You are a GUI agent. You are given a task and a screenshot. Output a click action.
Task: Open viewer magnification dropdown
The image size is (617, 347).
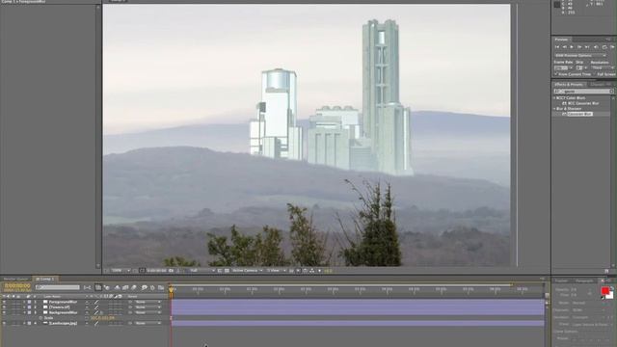pos(121,271)
